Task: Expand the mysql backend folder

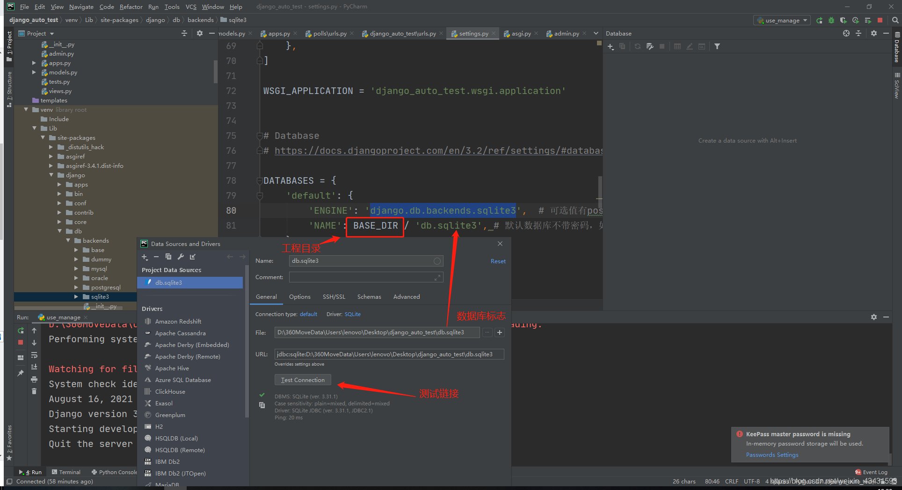Action: point(77,269)
